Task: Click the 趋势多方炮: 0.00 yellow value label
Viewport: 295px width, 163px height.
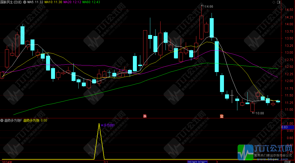Action: click(x=35, y=120)
